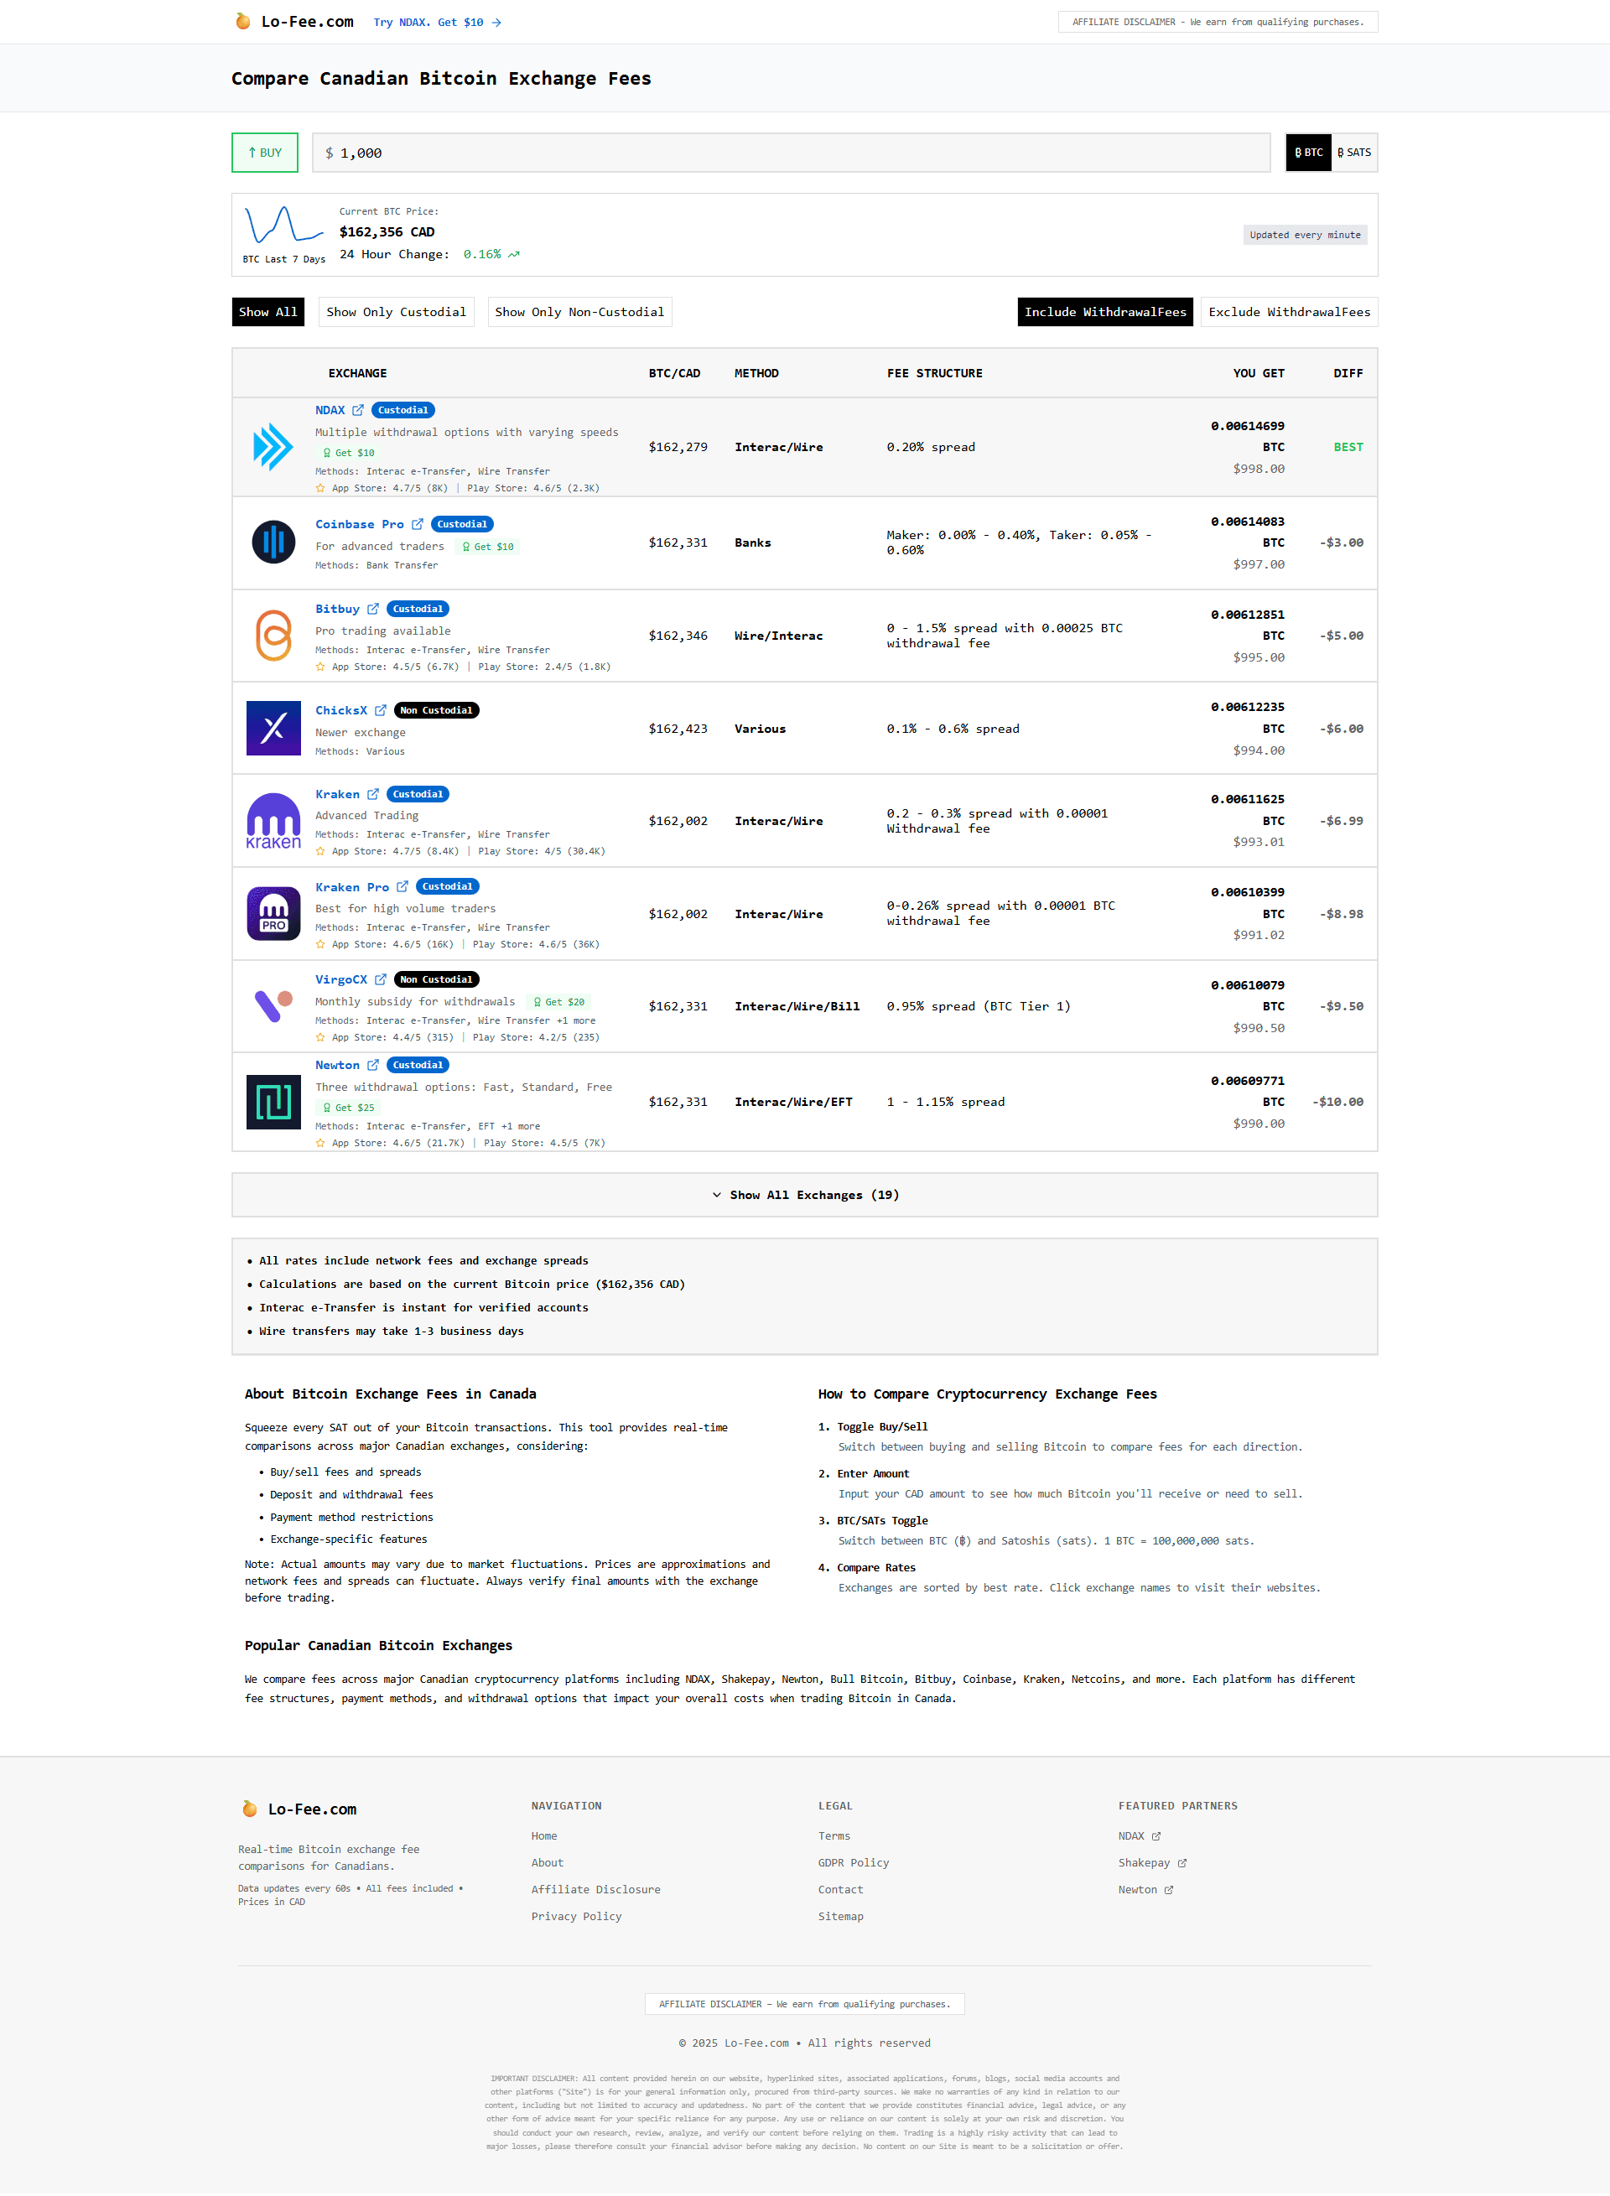Image resolution: width=1610 pixels, height=2196 pixels.
Task: Click Coinbase Pro's Get $10 offer badge
Action: (x=487, y=548)
